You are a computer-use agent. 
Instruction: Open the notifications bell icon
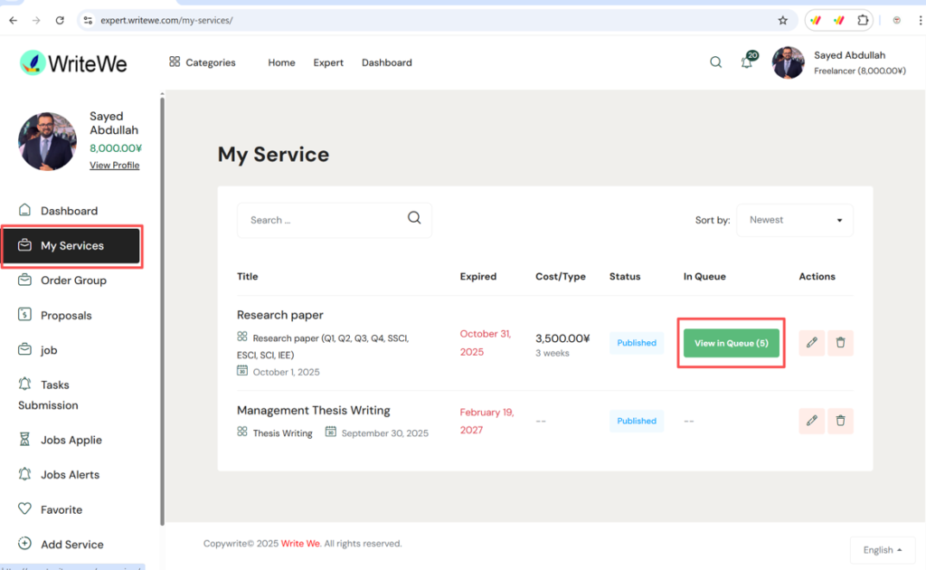[747, 62]
